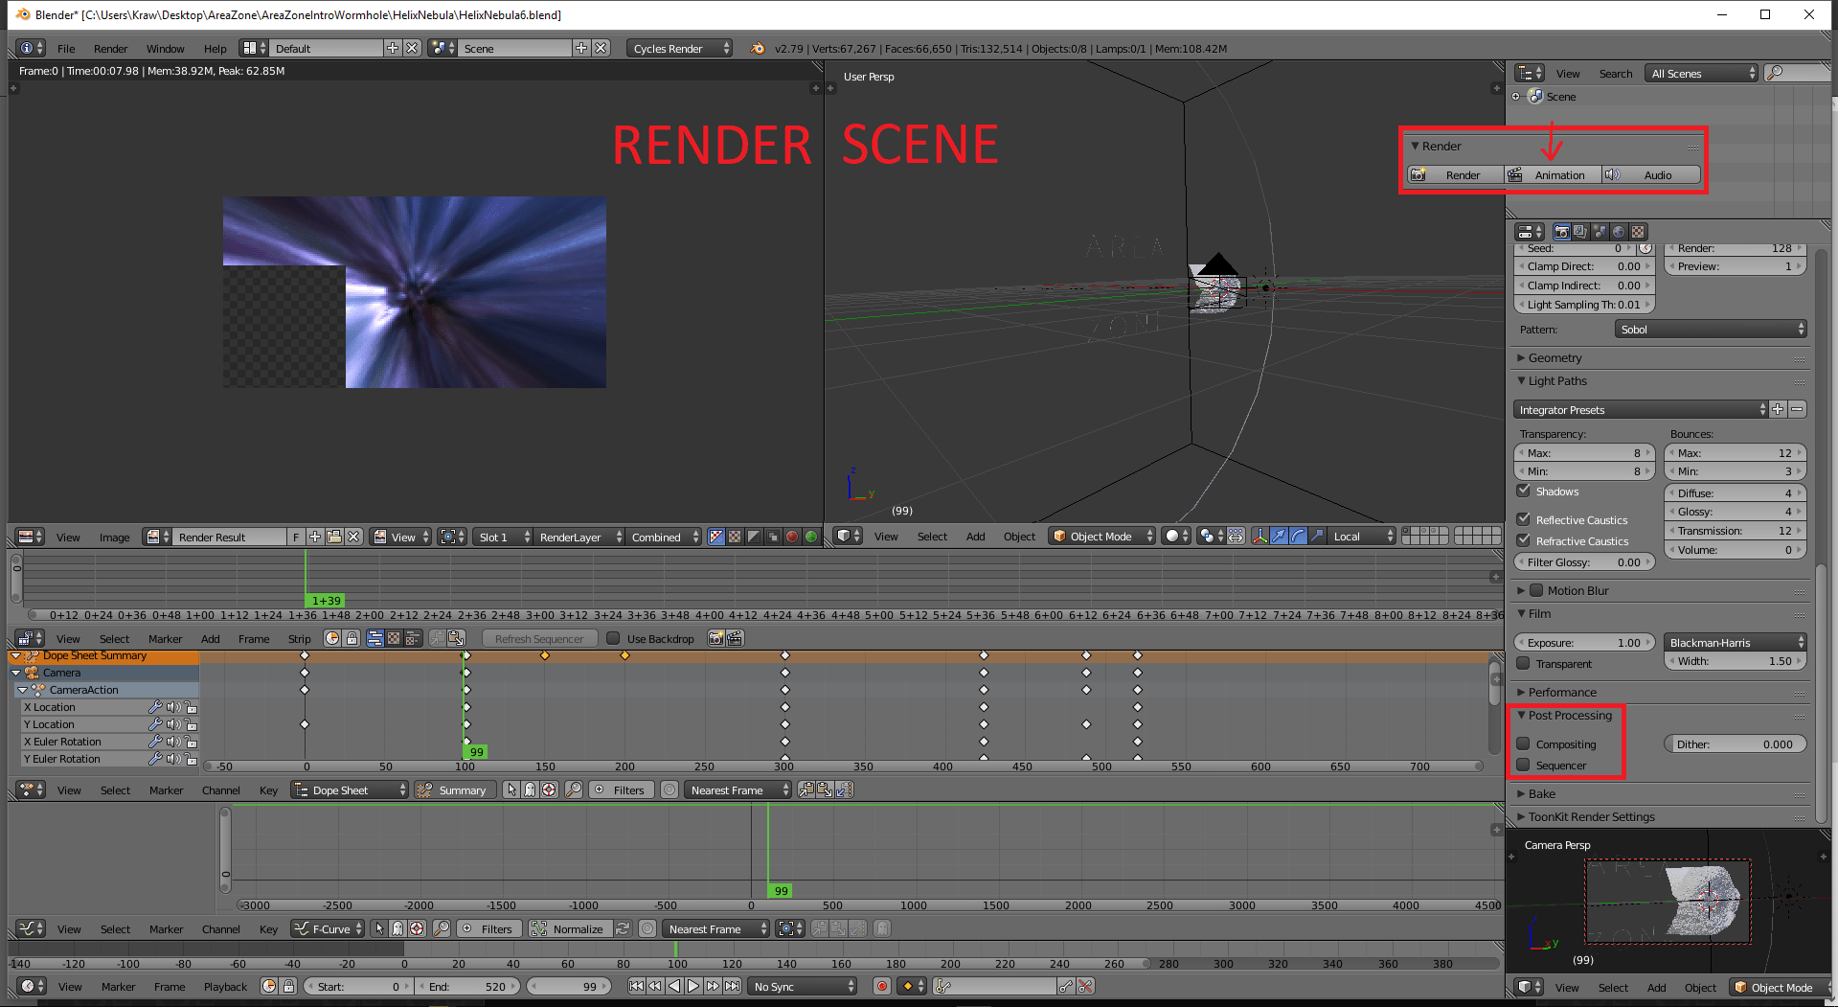This screenshot has height=1007, width=1838.
Task: Open the No Sync dropdown in the timeline
Action: tap(802, 986)
